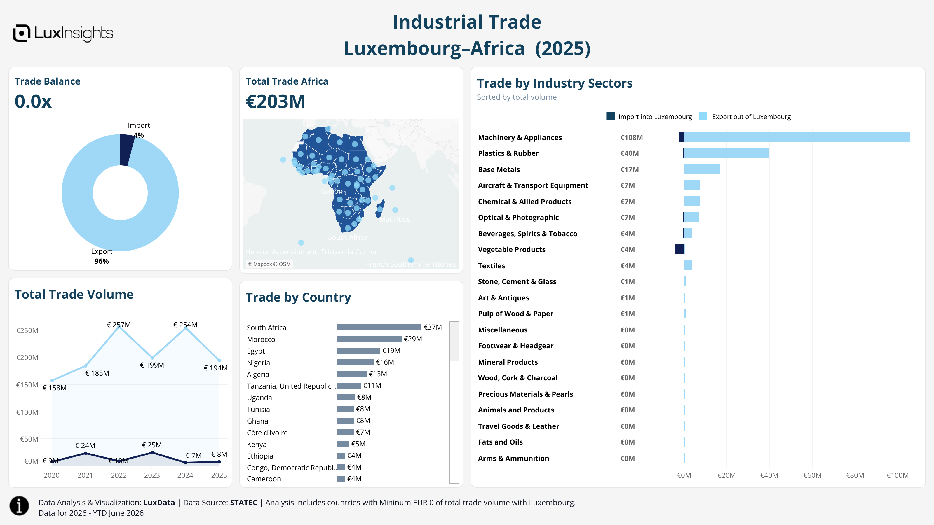Select the Base Metals bar

[x=702, y=169]
